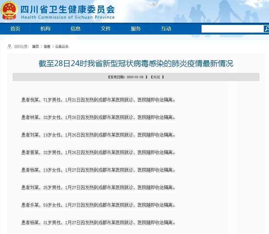Click the 关闭 link below the title
This screenshot has width=269, height=234.
coord(156,77)
